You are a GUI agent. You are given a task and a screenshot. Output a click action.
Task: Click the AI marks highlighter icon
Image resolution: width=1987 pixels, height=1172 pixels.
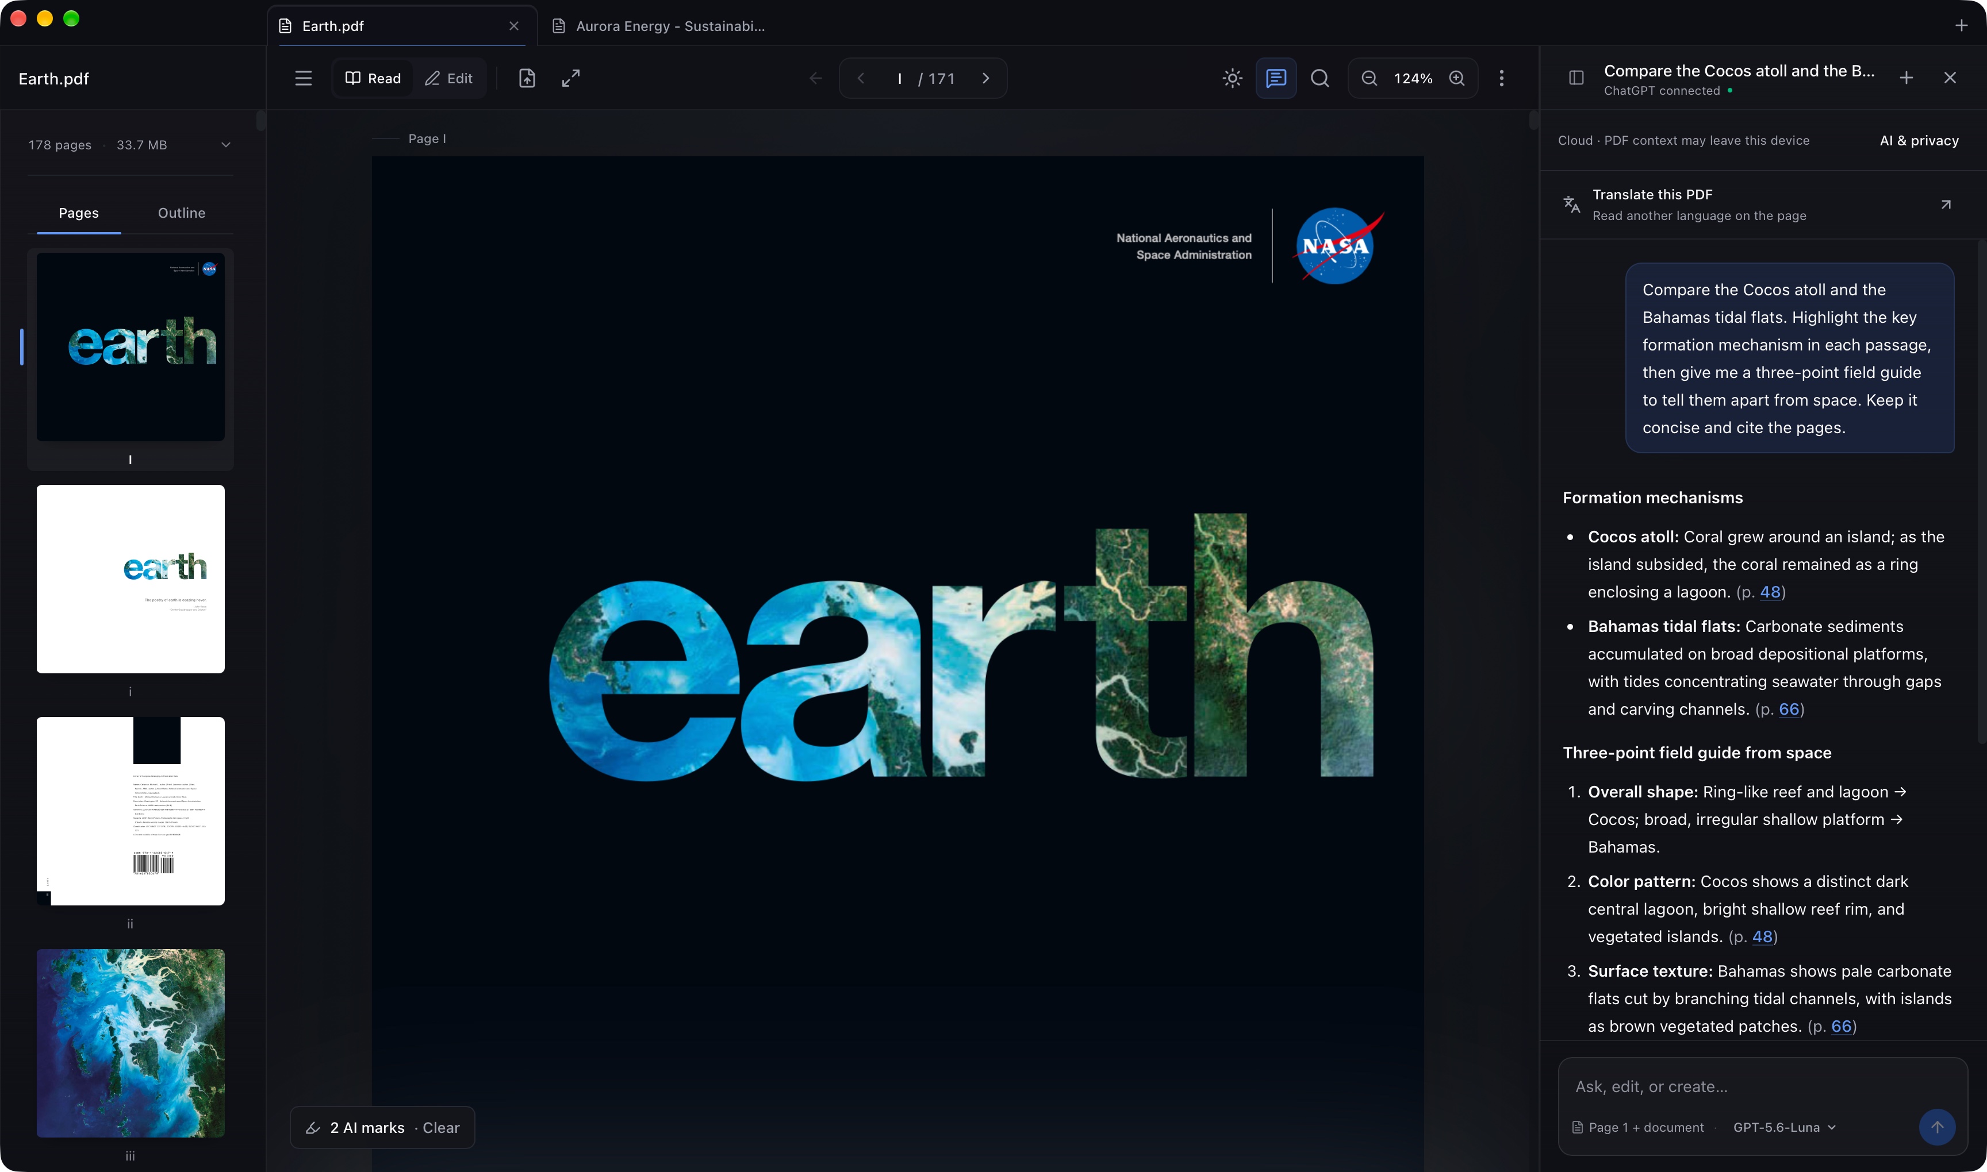coord(313,1128)
